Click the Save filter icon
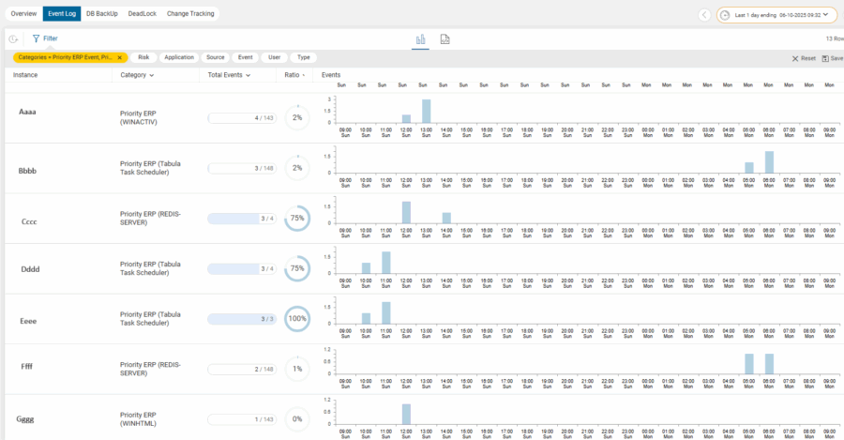The width and height of the screenshot is (844, 440). pyautogui.click(x=830, y=58)
